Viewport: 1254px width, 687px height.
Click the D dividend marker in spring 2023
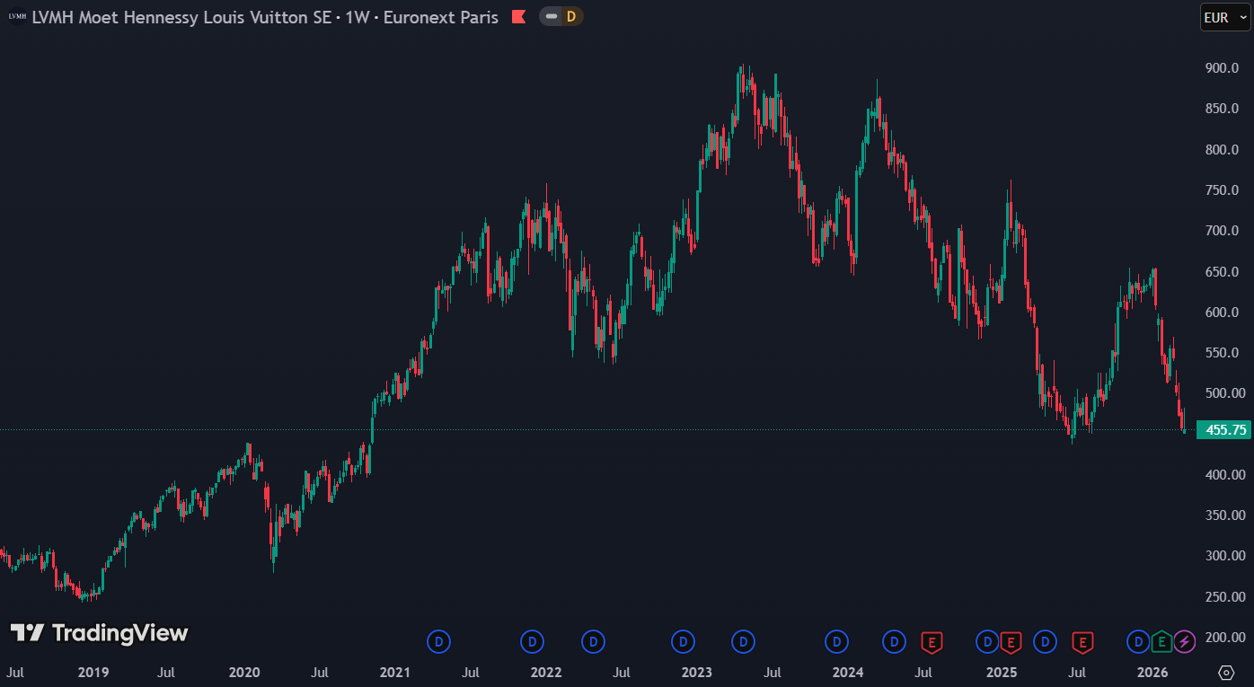click(743, 641)
